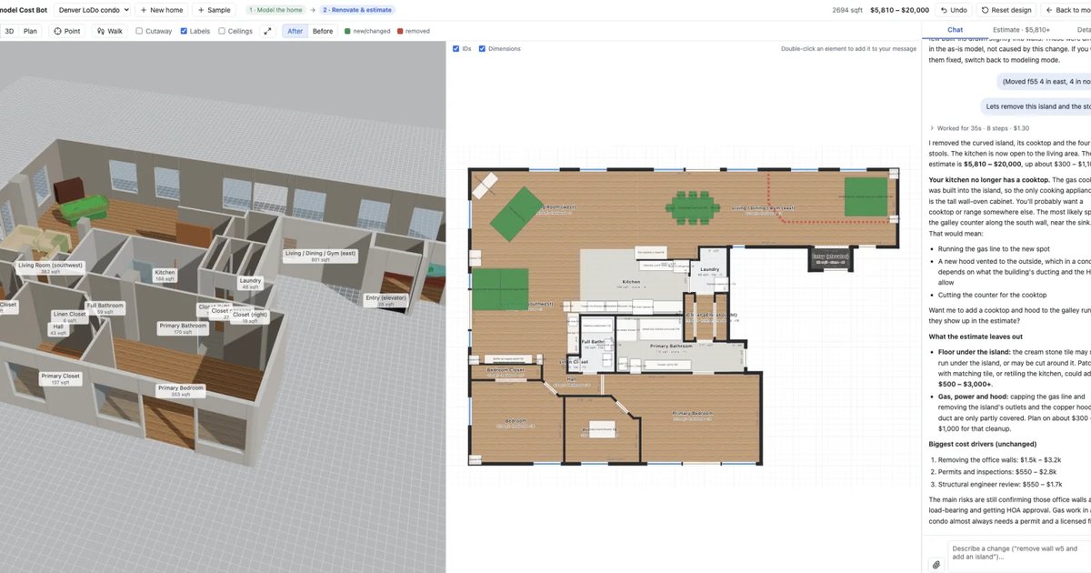Click the Laundry label in 3D view
The image size is (1091, 573).
pos(250,283)
